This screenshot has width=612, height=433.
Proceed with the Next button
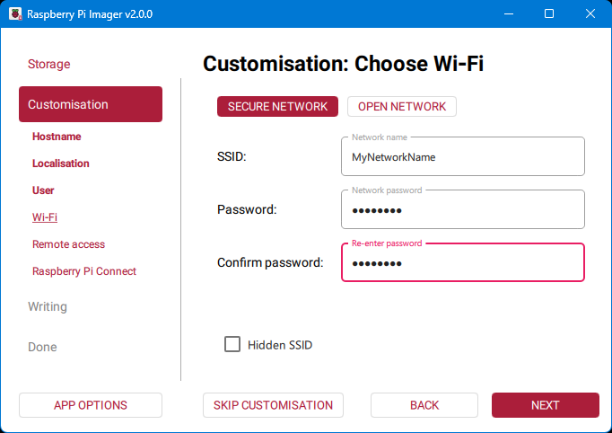click(545, 405)
